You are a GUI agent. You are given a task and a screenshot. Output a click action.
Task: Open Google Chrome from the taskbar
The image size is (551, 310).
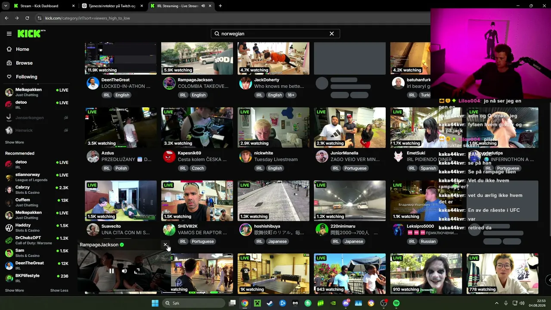click(245, 303)
